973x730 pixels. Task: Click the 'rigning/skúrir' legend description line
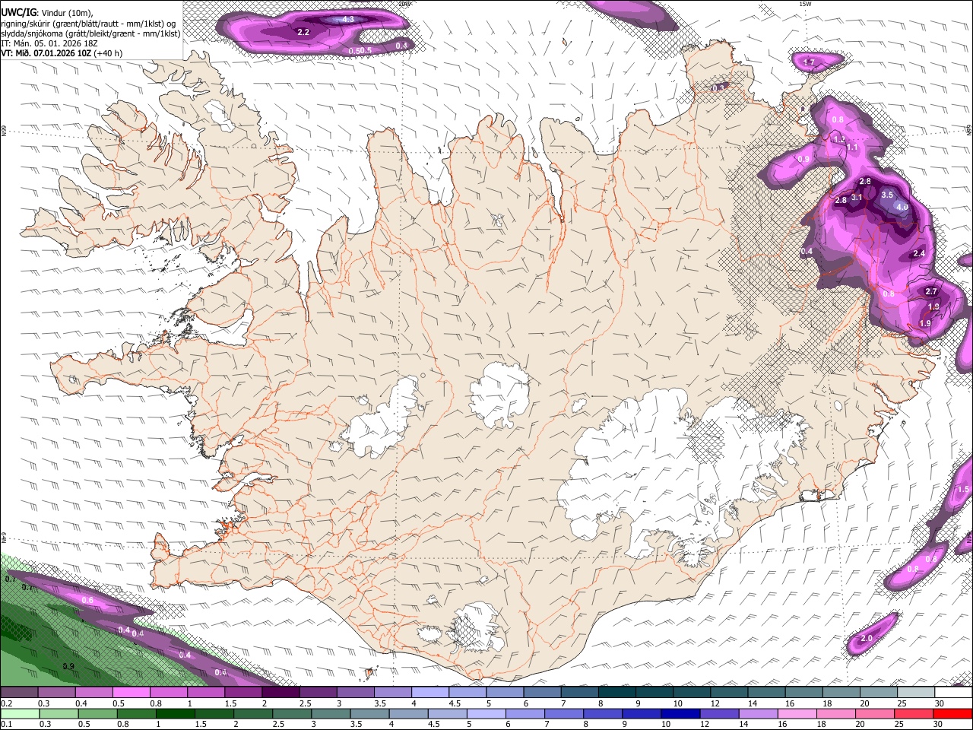click(89, 23)
